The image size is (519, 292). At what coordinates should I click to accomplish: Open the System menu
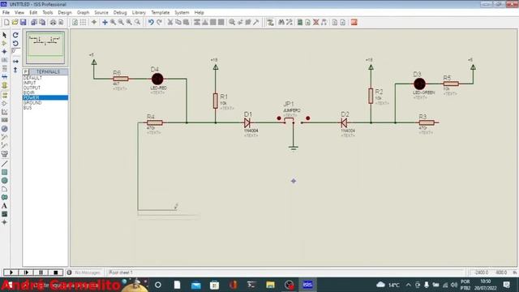(x=182, y=12)
